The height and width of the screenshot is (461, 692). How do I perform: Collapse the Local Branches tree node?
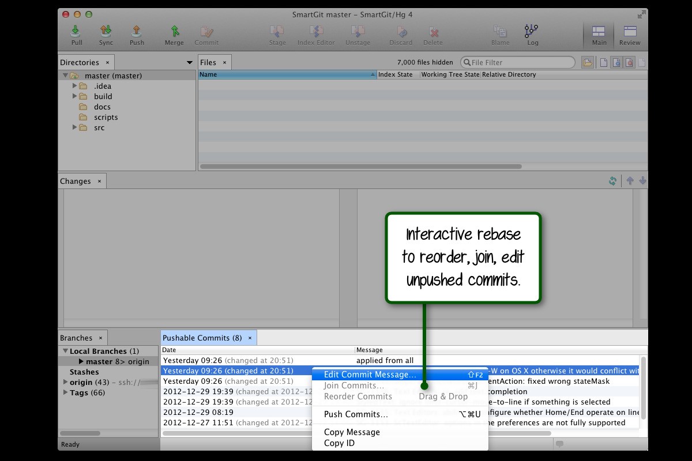tap(65, 351)
